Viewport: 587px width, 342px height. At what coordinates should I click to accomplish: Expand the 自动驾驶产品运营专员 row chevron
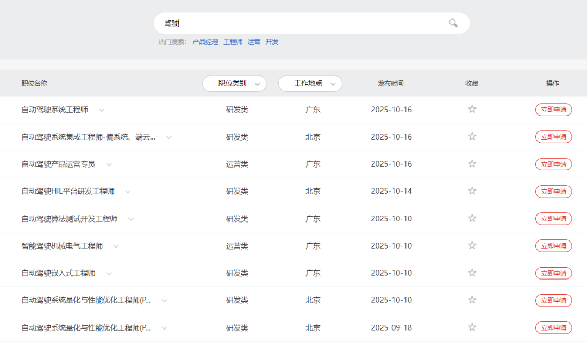point(109,164)
